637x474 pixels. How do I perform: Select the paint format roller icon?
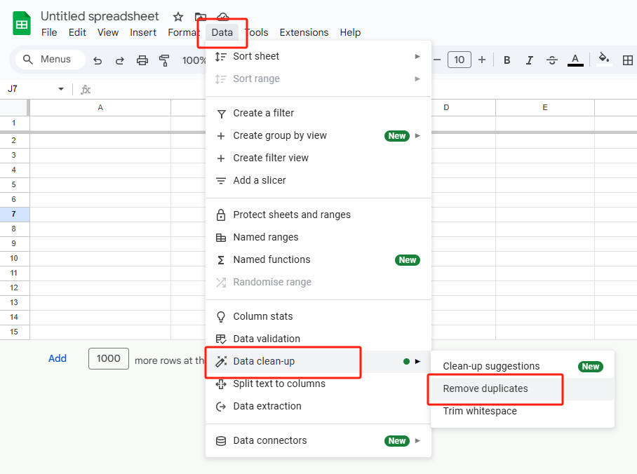[164, 60]
